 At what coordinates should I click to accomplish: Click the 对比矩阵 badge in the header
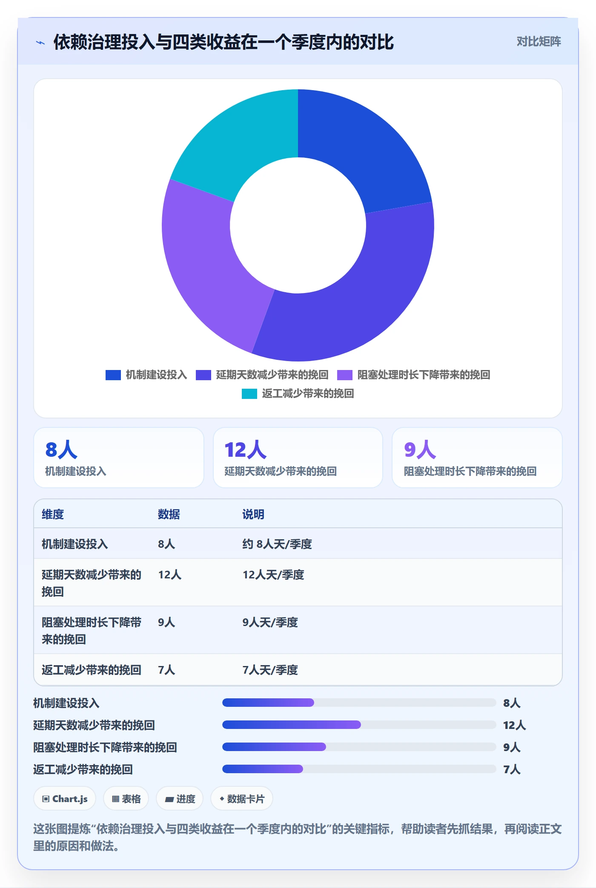click(539, 42)
